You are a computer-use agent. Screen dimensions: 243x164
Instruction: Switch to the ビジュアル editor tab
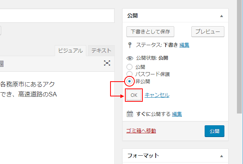pyautogui.click(x=71, y=51)
